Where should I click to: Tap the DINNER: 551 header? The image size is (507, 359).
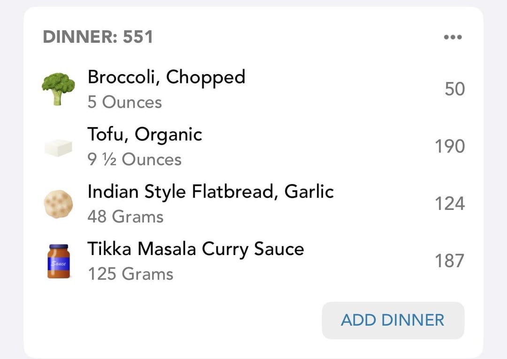coord(98,37)
